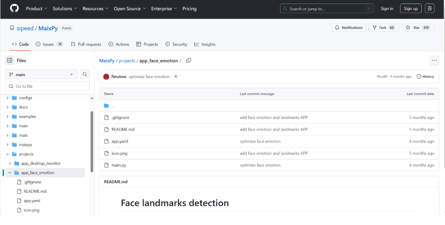Click the maixpy folder icon in tree
The height and width of the screenshot is (225, 445).
[14, 145]
